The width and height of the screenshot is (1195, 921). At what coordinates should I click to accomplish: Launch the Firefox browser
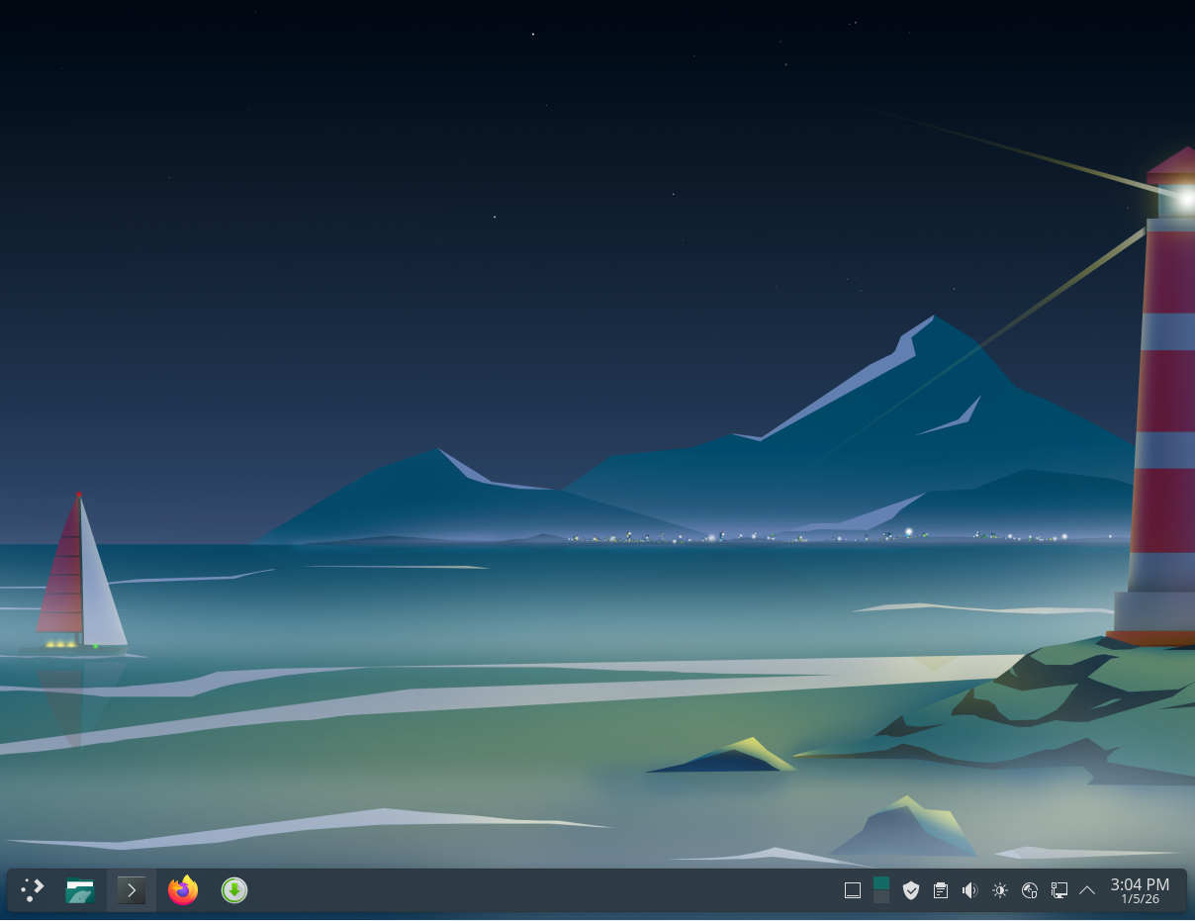[183, 890]
